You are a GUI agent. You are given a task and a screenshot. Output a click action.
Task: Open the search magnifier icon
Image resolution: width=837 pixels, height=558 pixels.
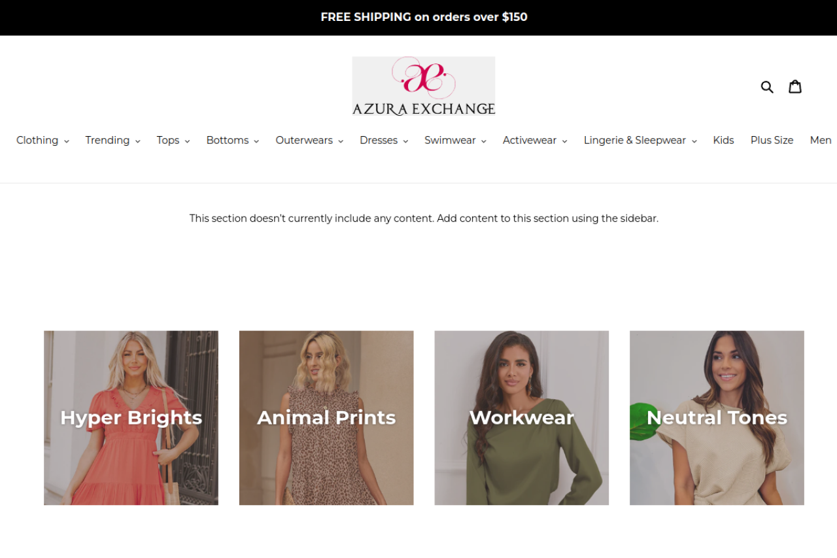tap(767, 86)
